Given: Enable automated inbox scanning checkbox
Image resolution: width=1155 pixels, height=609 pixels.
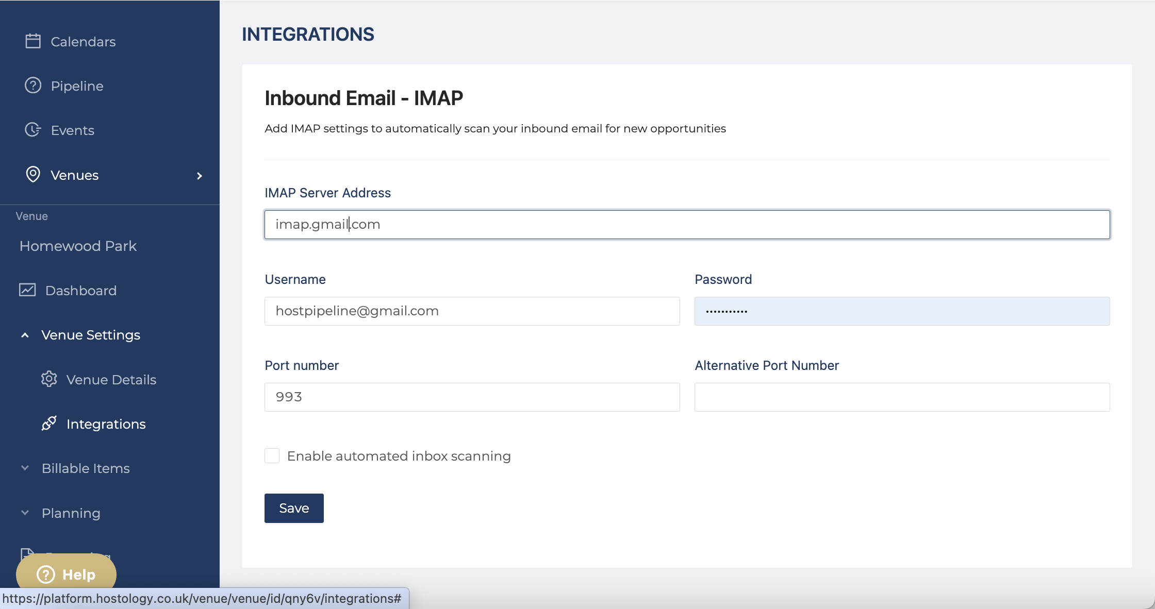Looking at the screenshot, I should coord(272,456).
